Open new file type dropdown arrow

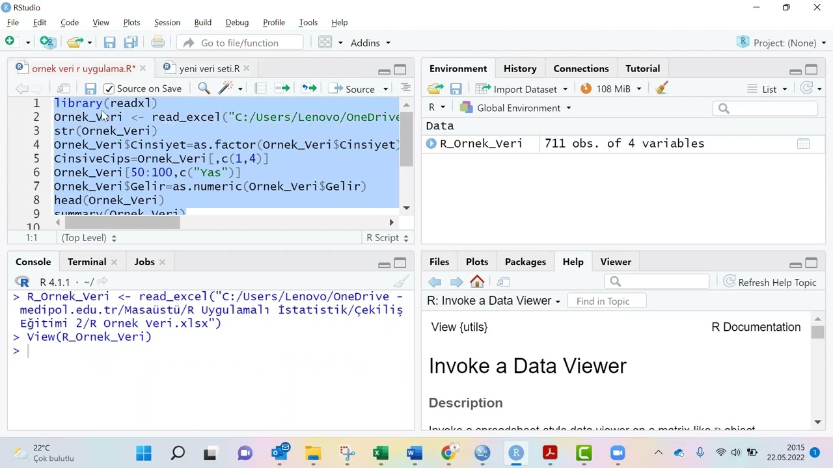(x=27, y=43)
